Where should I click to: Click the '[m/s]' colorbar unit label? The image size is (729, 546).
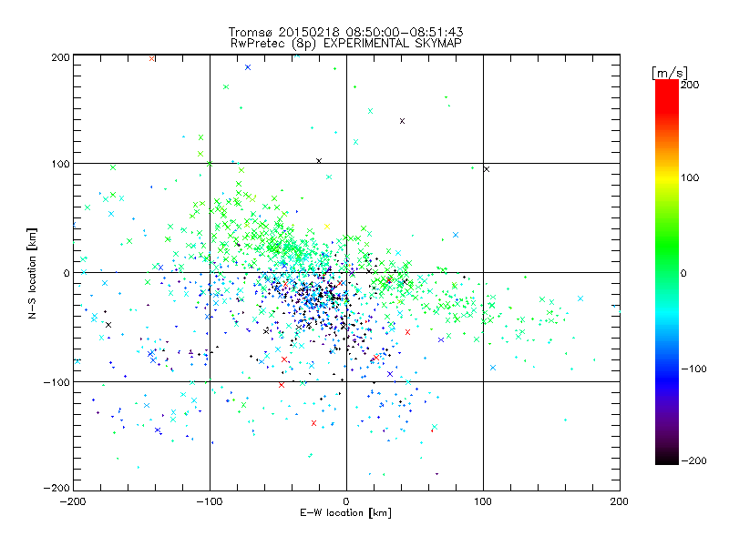(669, 73)
